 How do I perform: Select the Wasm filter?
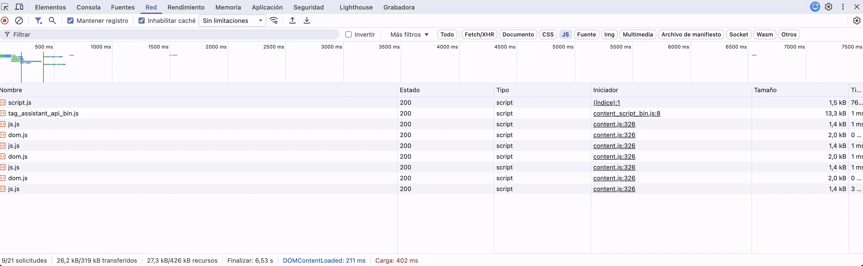[x=765, y=34]
